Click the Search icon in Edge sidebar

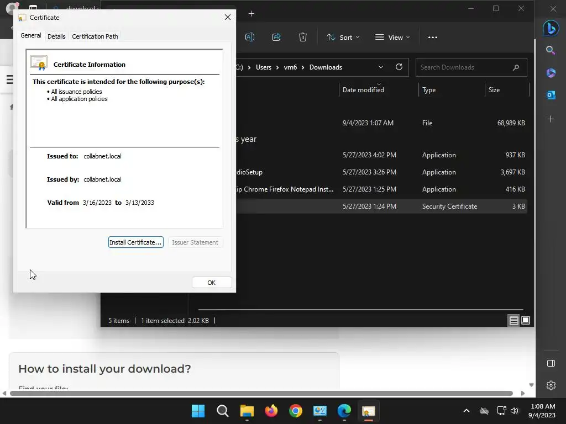pyautogui.click(x=551, y=50)
